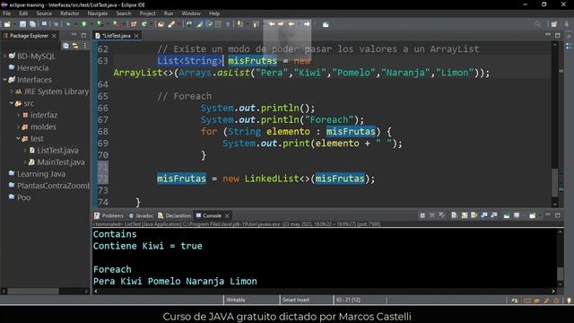This screenshot has width=574, height=323.
Task: Click the Run External Tools icon
Action: coord(116,24)
